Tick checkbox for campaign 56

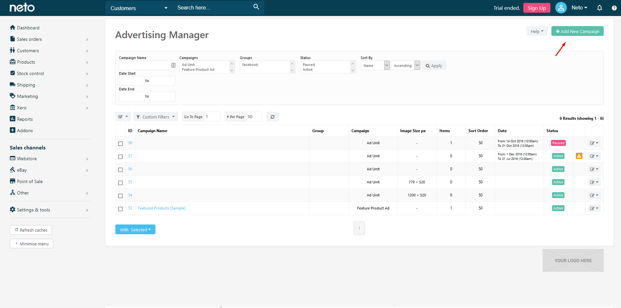click(120, 170)
